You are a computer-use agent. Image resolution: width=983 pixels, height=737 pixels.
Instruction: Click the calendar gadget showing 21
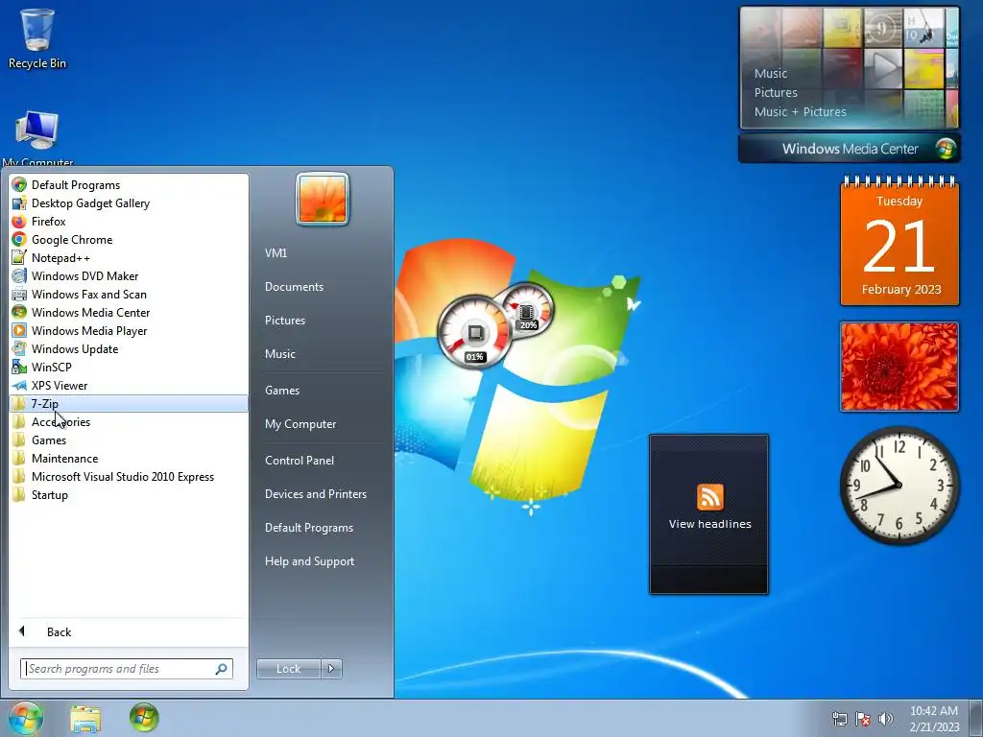pos(899,243)
